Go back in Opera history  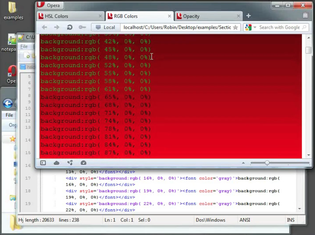point(44,27)
